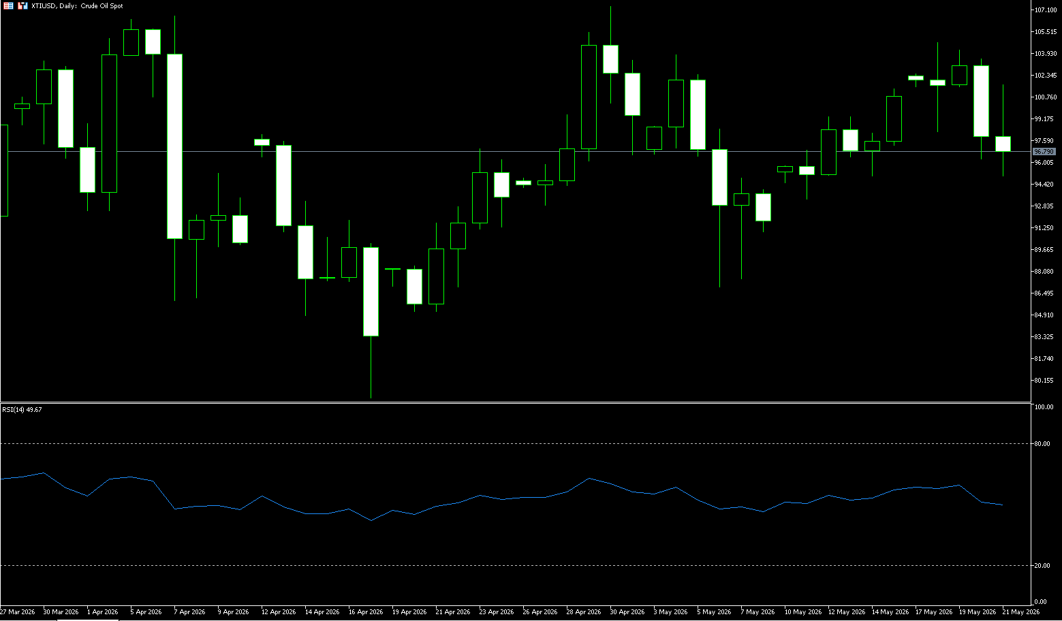Image resolution: width=1062 pixels, height=621 pixels.
Task: Click the 27 Mar 2026 date label
Action: [x=18, y=612]
